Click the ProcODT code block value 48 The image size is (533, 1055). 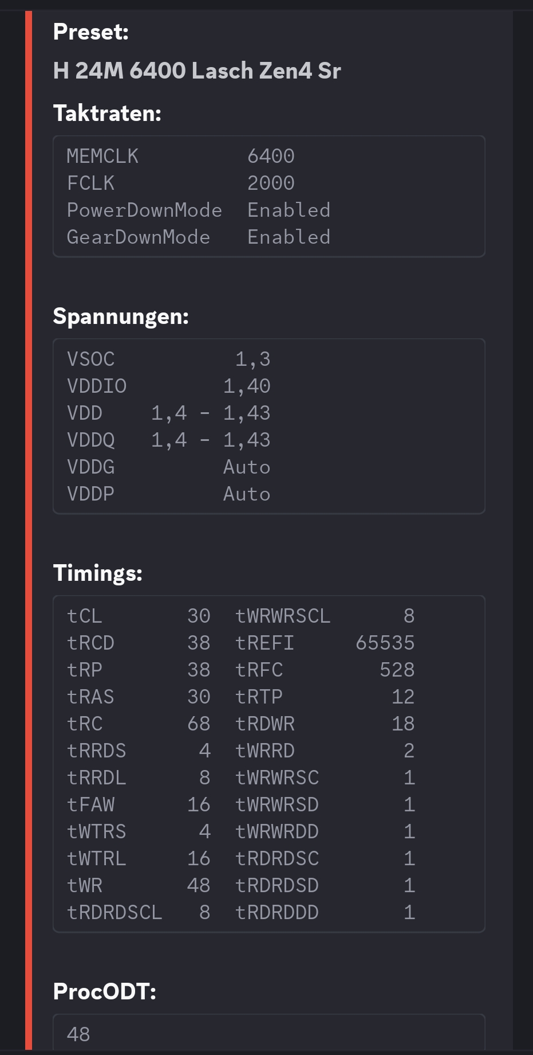coord(78,1034)
